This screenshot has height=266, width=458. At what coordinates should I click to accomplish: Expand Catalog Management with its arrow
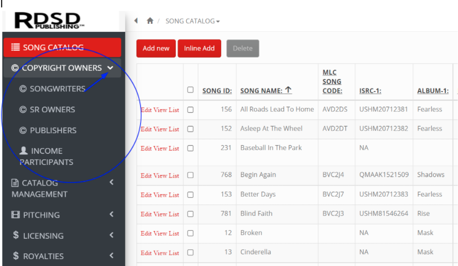[111, 182]
